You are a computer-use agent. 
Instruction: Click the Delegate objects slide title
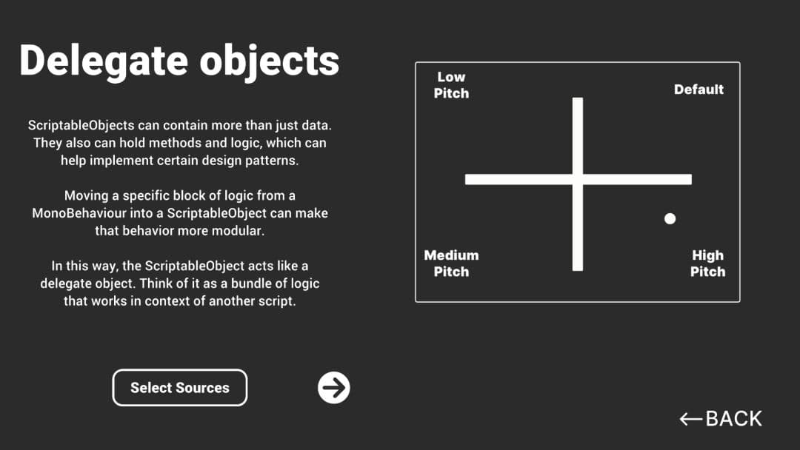180,61
